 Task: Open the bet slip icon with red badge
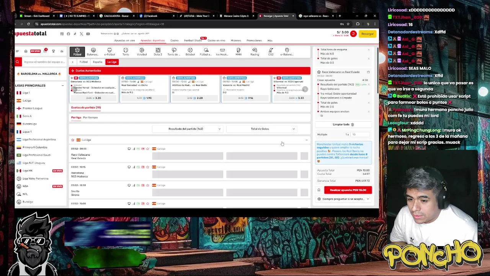pyautogui.click(x=45, y=51)
